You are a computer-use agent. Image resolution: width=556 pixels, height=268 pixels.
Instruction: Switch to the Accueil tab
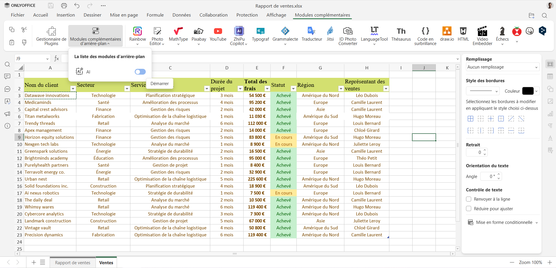[41, 15]
